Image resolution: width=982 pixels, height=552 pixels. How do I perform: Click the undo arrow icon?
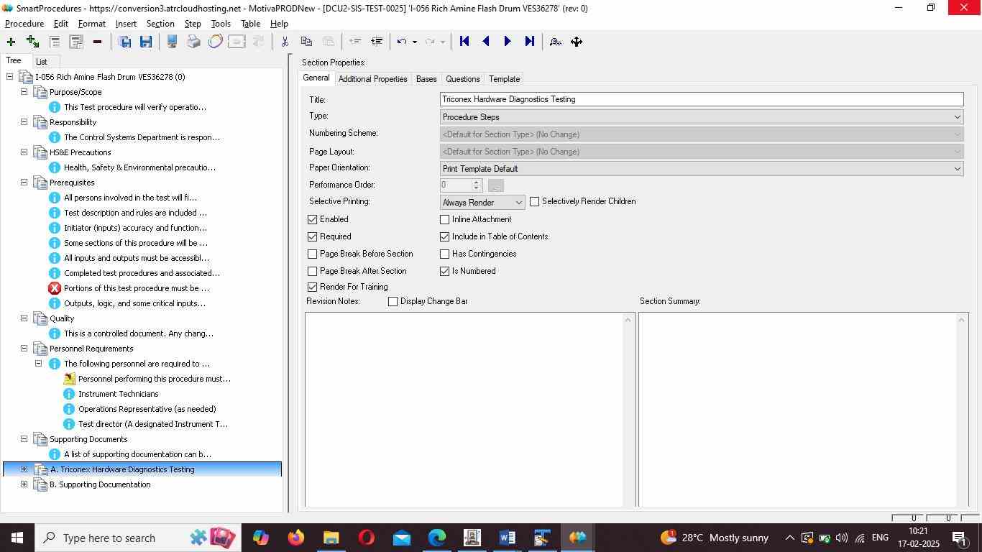(402, 42)
